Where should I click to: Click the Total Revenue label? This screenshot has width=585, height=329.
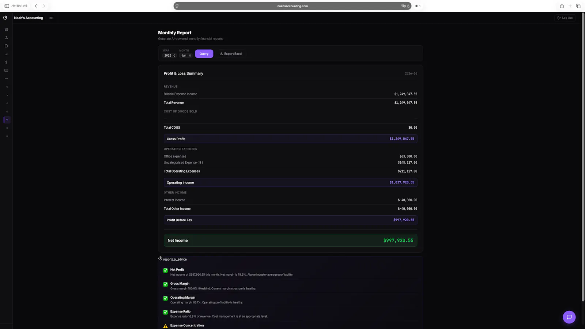pos(174,103)
